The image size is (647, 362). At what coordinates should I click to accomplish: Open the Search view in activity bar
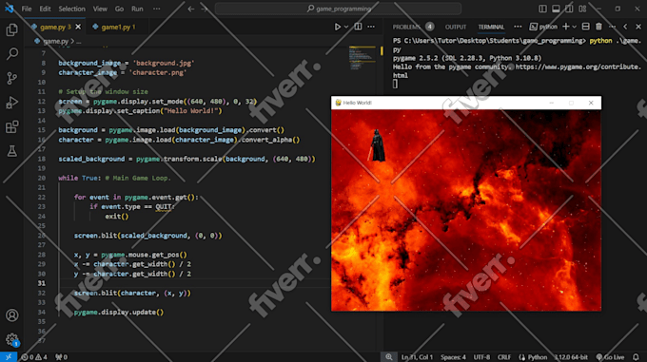(x=12, y=53)
